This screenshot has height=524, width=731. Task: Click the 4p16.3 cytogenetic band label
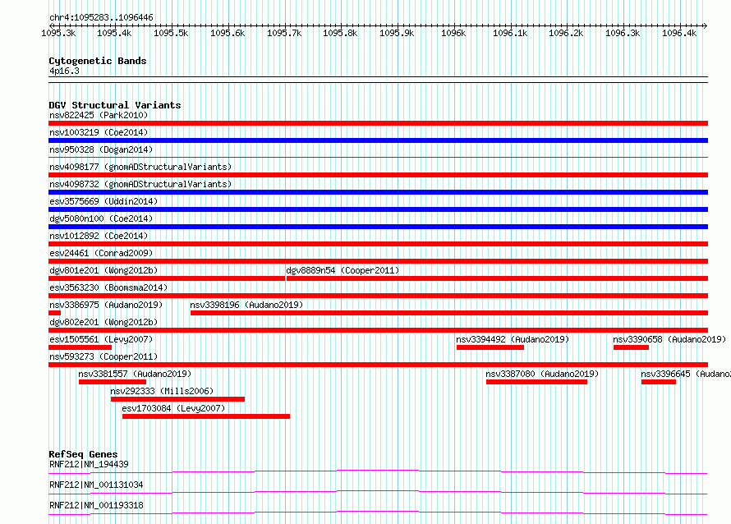click(64, 71)
